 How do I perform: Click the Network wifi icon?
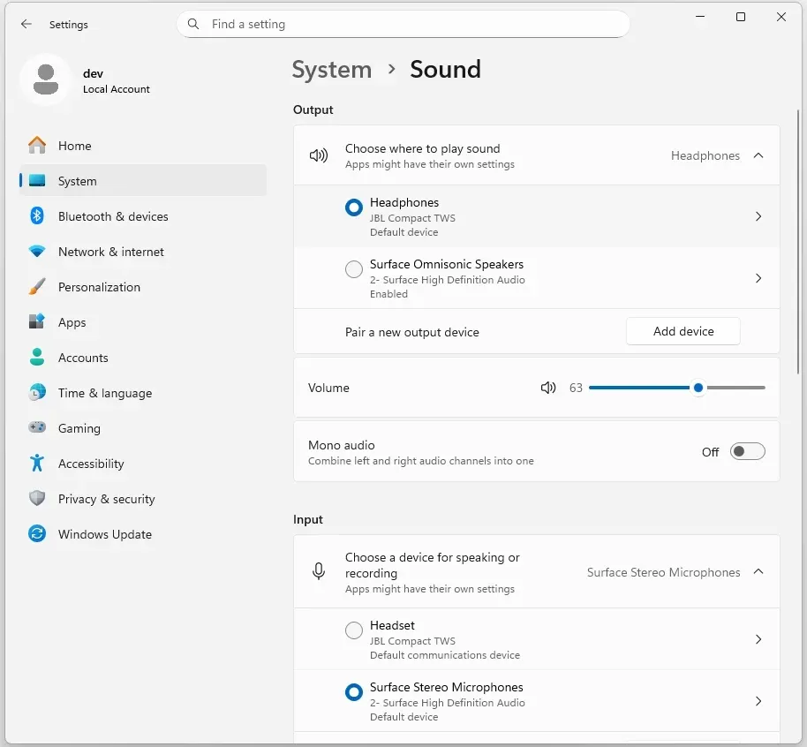pos(37,252)
